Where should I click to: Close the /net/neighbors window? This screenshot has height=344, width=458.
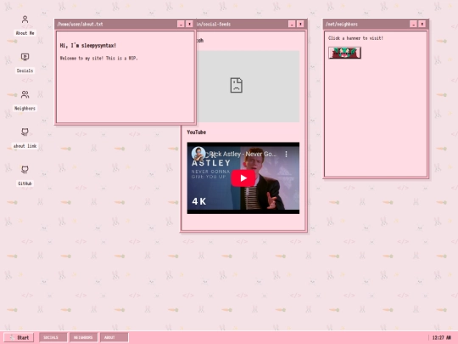[x=422, y=24]
